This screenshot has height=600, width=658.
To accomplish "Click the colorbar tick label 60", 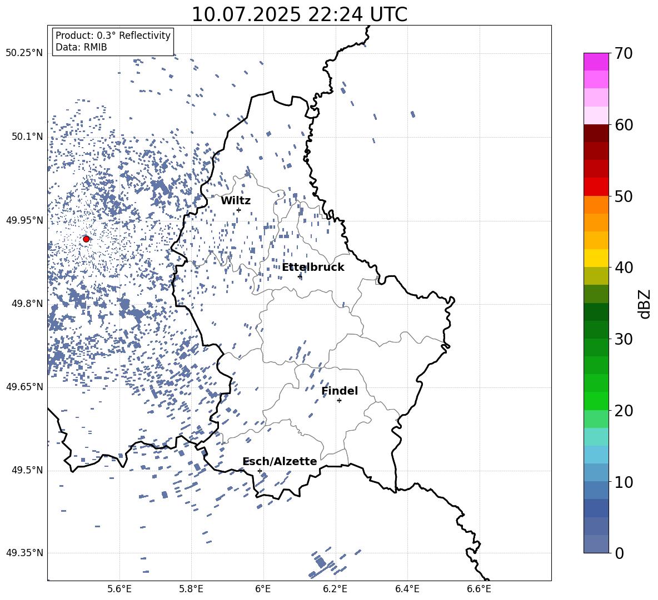I will coord(624,125).
